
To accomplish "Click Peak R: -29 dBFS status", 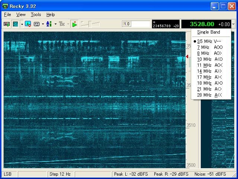I will tap(171, 174).
